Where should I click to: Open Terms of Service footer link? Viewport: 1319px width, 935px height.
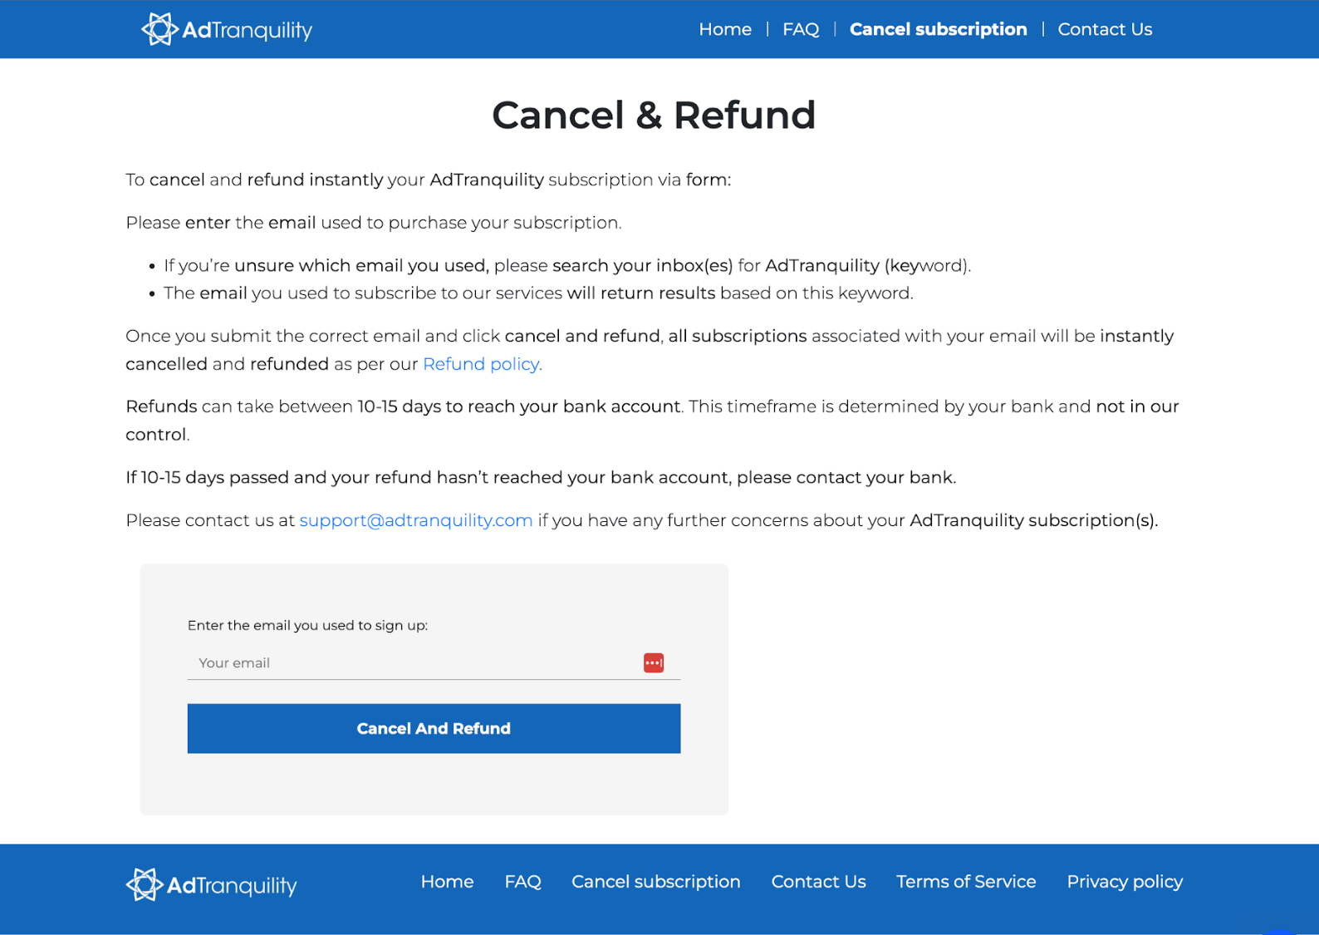pos(966,882)
